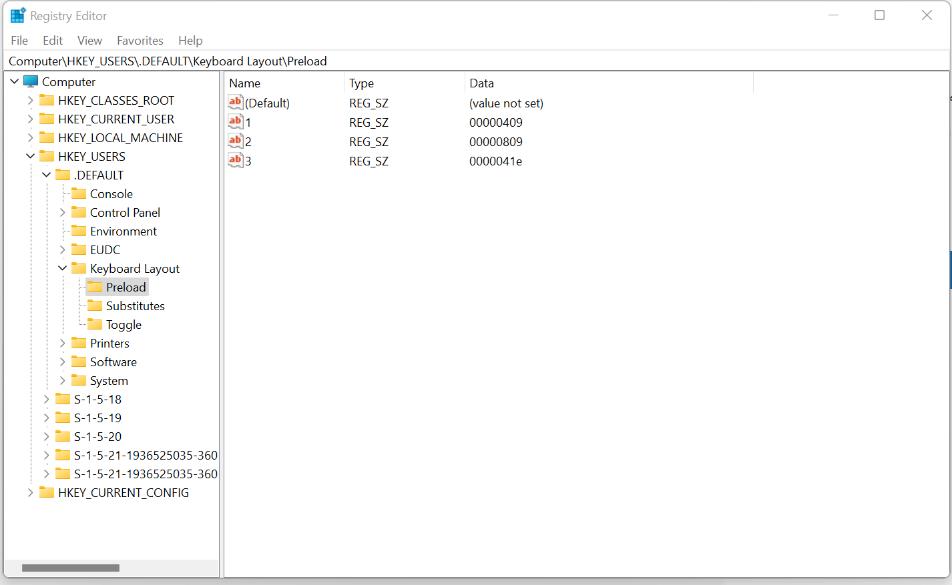Click the Preload open folder icon
This screenshot has width=952, height=585.
point(95,287)
